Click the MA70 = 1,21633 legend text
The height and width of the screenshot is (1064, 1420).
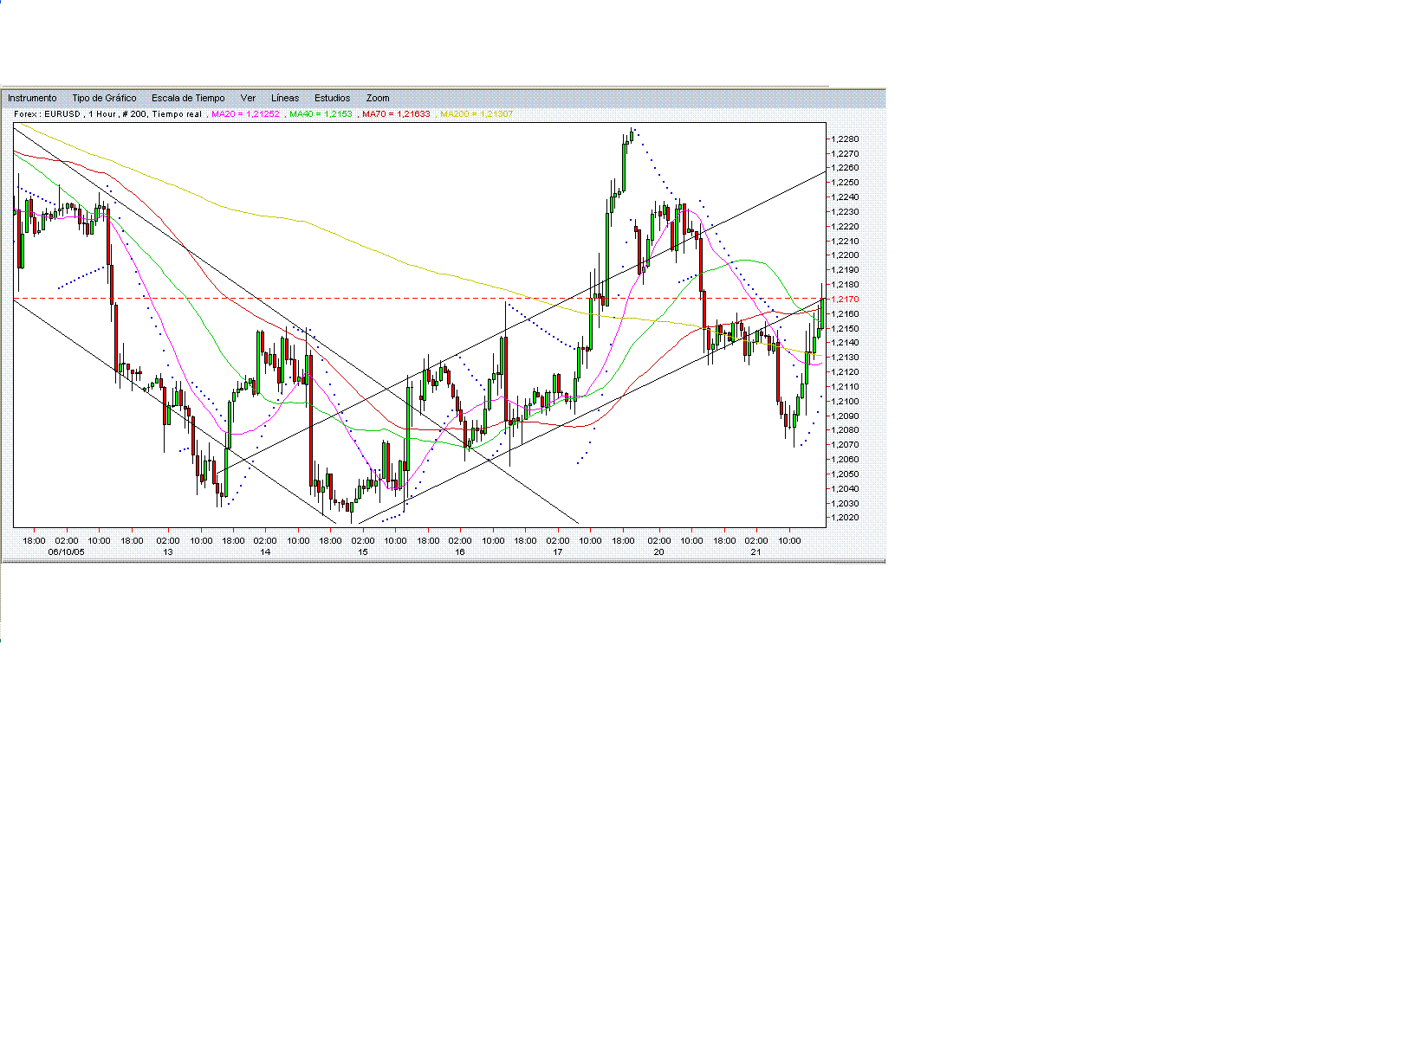[x=397, y=114]
